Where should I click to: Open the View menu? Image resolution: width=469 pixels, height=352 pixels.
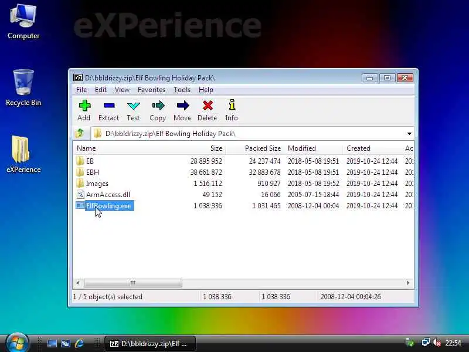click(122, 90)
